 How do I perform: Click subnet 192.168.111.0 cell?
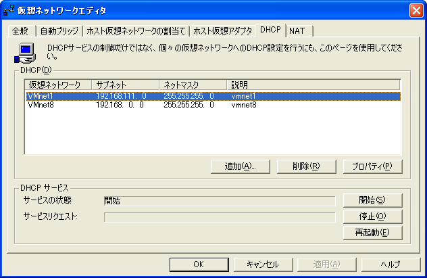121,96
